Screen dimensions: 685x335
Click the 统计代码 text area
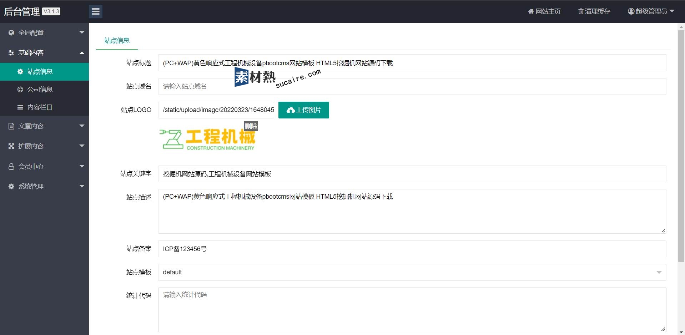[412, 310]
